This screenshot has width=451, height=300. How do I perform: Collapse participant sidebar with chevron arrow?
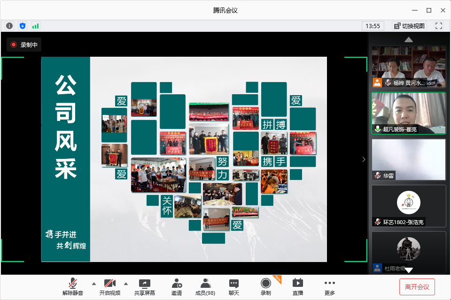coord(363,159)
